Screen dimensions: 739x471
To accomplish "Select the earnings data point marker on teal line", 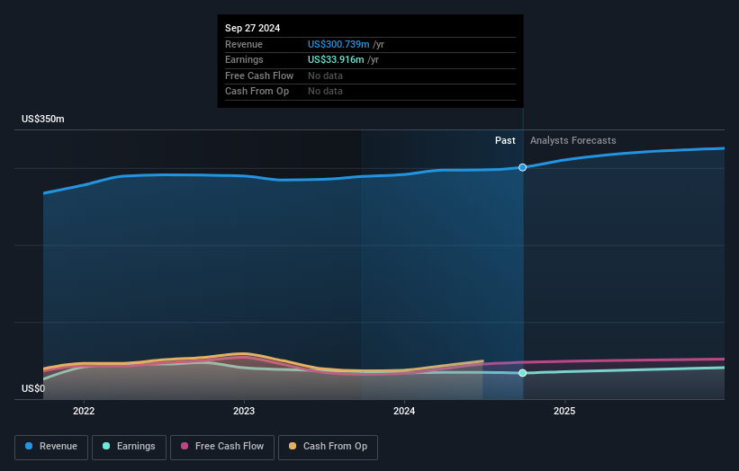I will pyautogui.click(x=523, y=373).
